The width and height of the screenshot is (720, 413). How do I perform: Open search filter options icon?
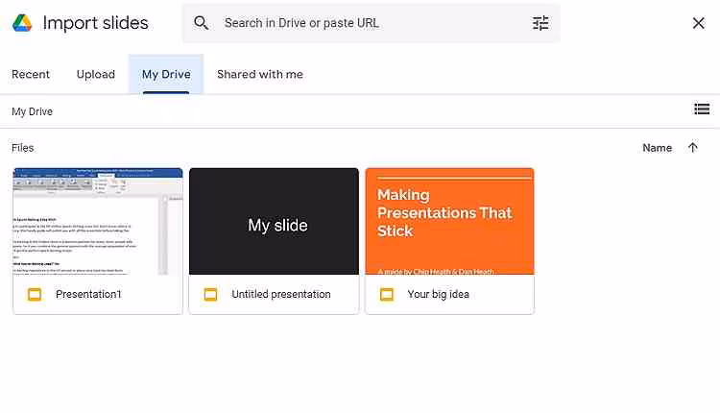click(x=540, y=23)
